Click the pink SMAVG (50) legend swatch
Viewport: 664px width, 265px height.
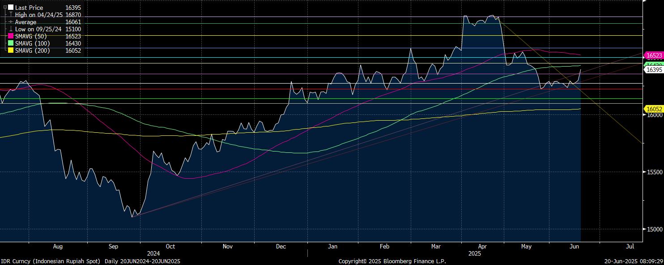(11, 36)
